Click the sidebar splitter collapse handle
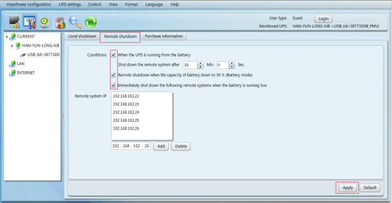The height and width of the screenshot is (203, 392). pos(62,116)
